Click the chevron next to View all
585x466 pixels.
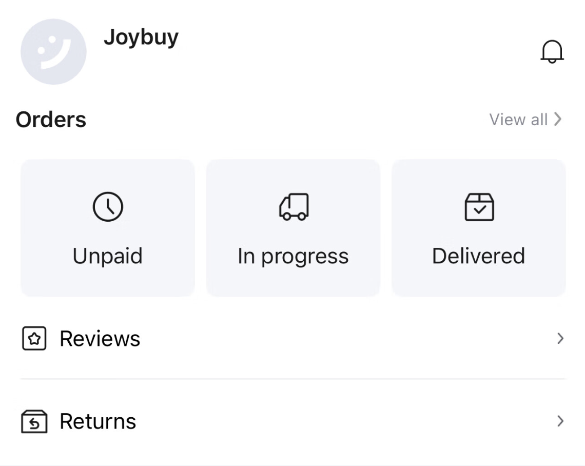tap(558, 119)
